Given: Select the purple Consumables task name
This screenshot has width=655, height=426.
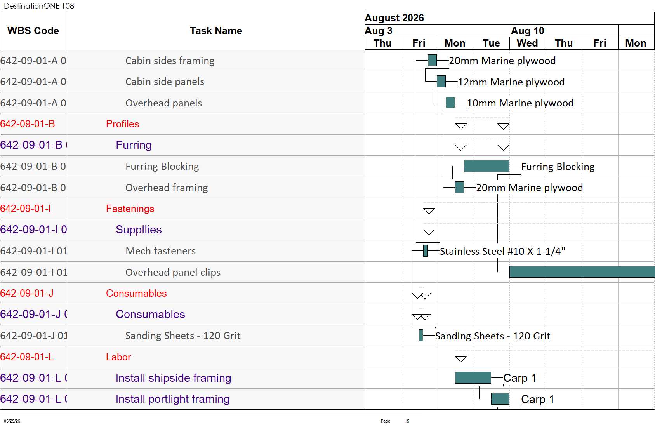Looking at the screenshot, I should [150, 314].
